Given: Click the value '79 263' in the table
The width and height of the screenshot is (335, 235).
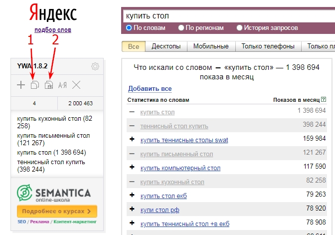Looking at the screenshot, I should pyautogui.click(x=316, y=194).
